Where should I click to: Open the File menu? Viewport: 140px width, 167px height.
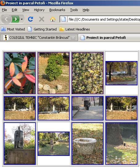[x=4, y=10]
